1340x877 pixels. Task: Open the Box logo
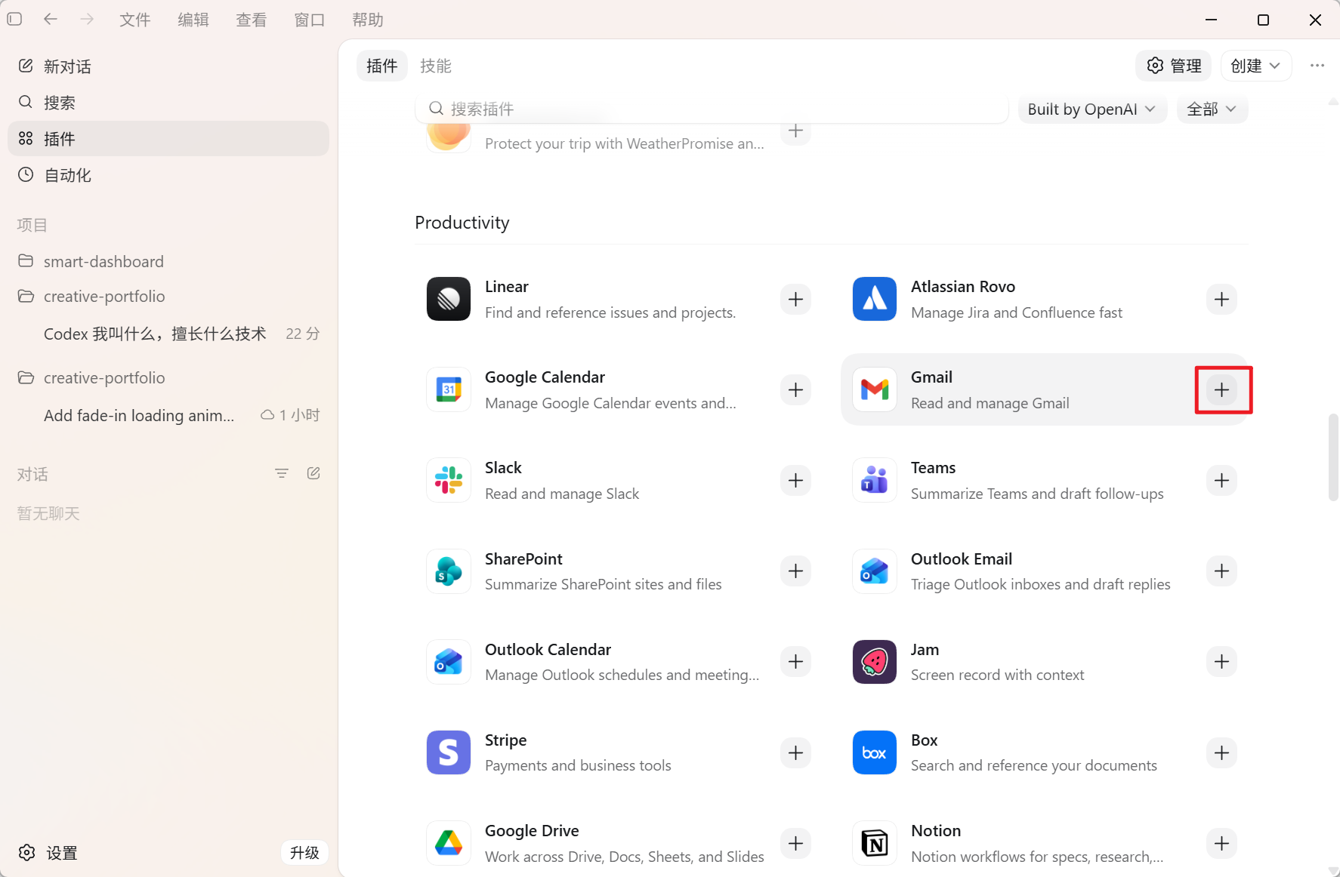pos(875,752)
